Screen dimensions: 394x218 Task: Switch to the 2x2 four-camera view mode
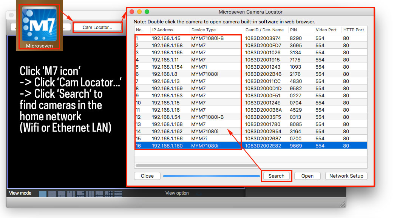(x=52, y=193)
